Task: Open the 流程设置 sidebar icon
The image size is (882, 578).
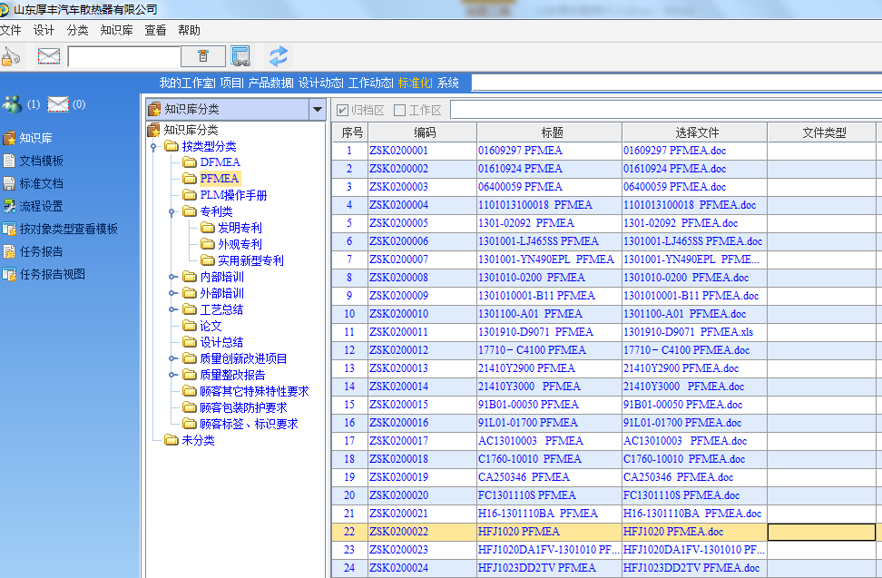Action: pos(9,206)
